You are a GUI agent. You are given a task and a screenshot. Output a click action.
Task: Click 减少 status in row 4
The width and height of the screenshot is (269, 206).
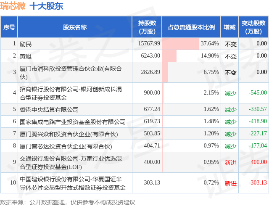point(231,93)
